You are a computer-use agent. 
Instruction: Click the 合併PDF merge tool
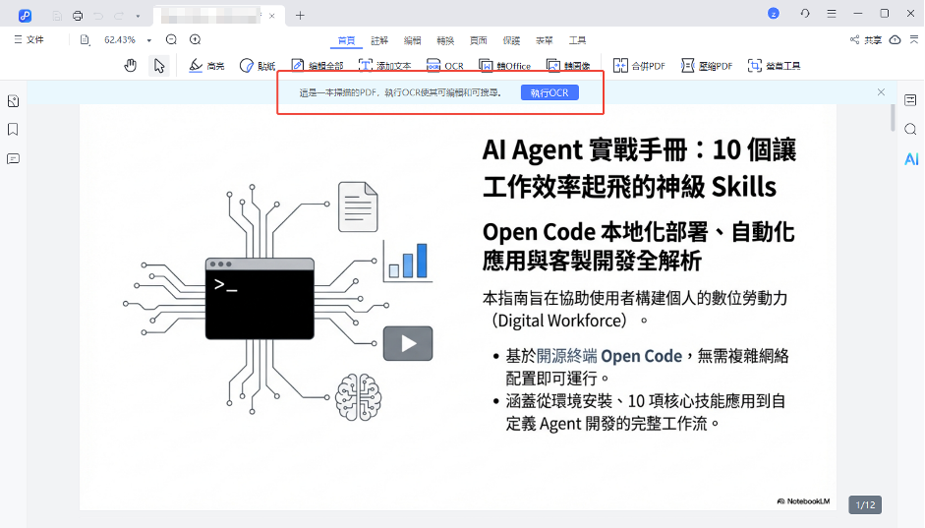[x=639, y=66]
